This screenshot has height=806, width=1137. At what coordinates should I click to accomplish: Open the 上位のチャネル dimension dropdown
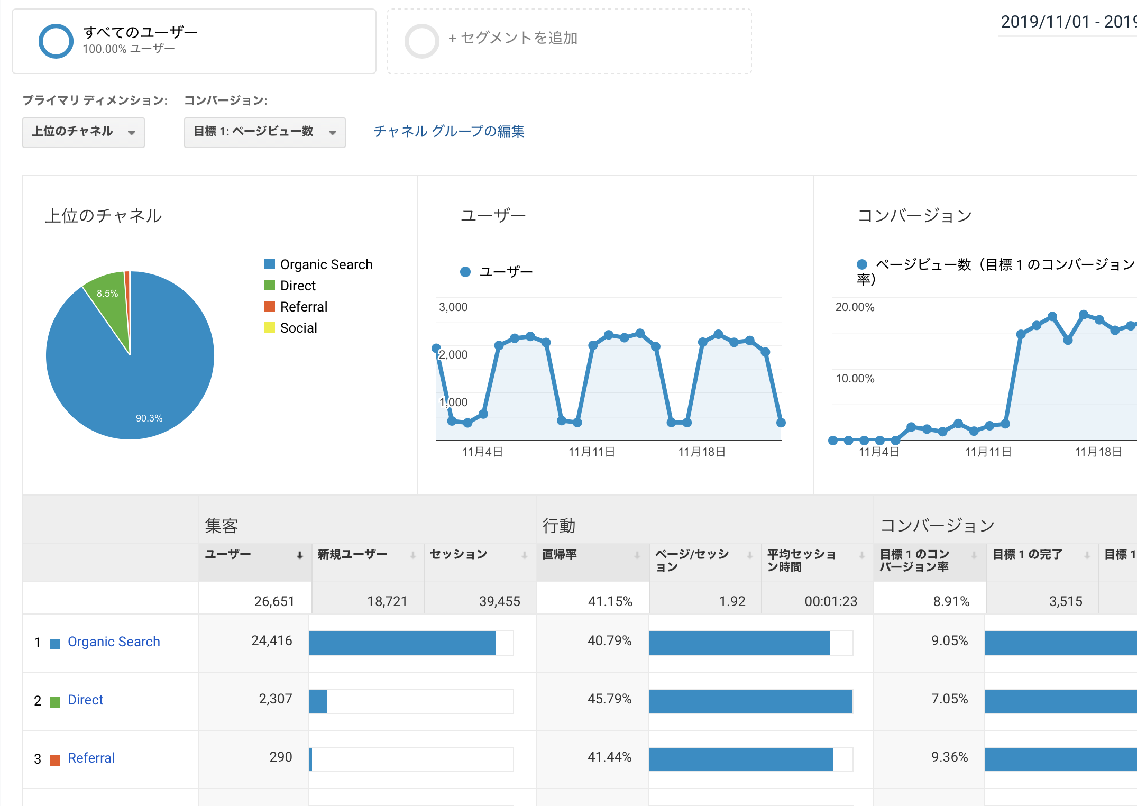tap(83, 132)
